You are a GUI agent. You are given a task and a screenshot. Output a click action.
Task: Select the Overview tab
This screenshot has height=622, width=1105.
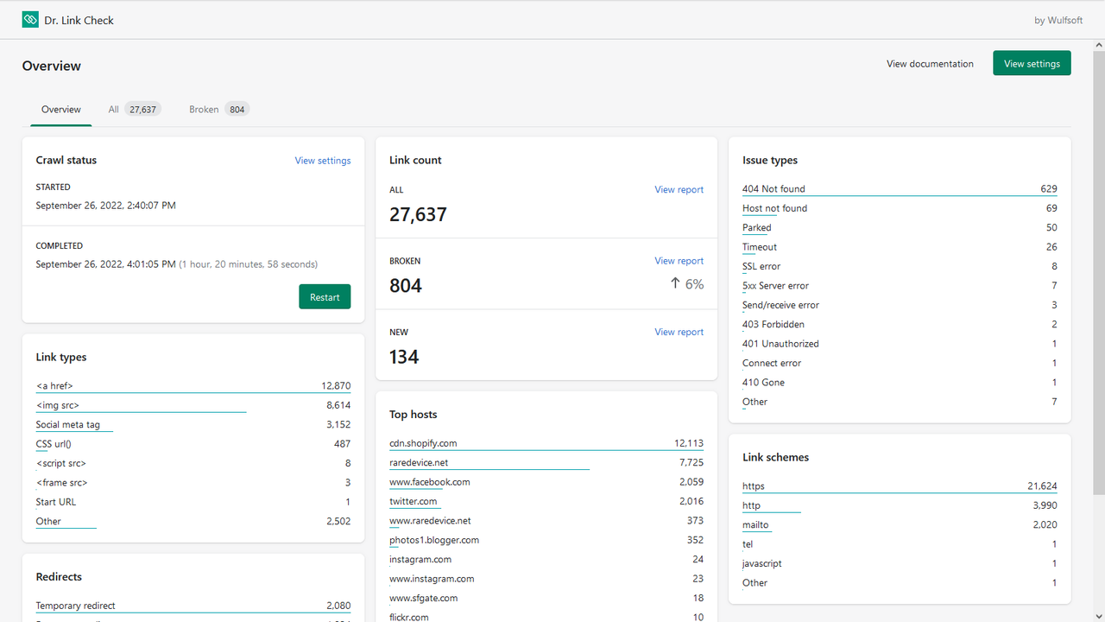[x=60, y=109]
